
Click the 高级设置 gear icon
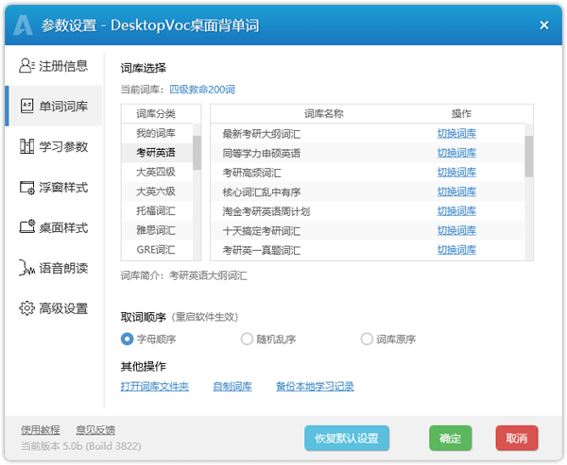click(26, 308)
